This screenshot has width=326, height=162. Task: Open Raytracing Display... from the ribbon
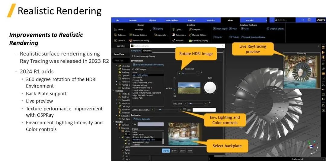click(x=199, y=40)
